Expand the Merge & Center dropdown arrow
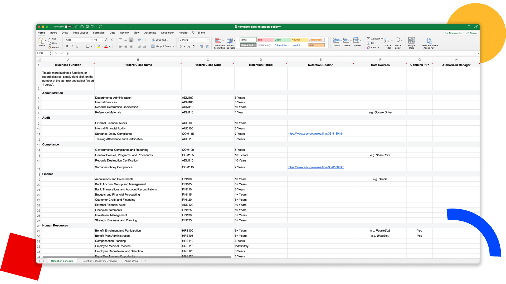This screenshot has width=506, height=284. coord(173,46)
